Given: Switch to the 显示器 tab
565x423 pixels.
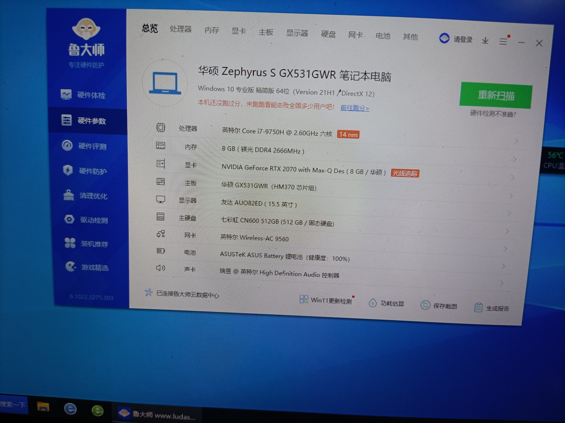Looking at the screenshot, I should (x=297, y=33).
